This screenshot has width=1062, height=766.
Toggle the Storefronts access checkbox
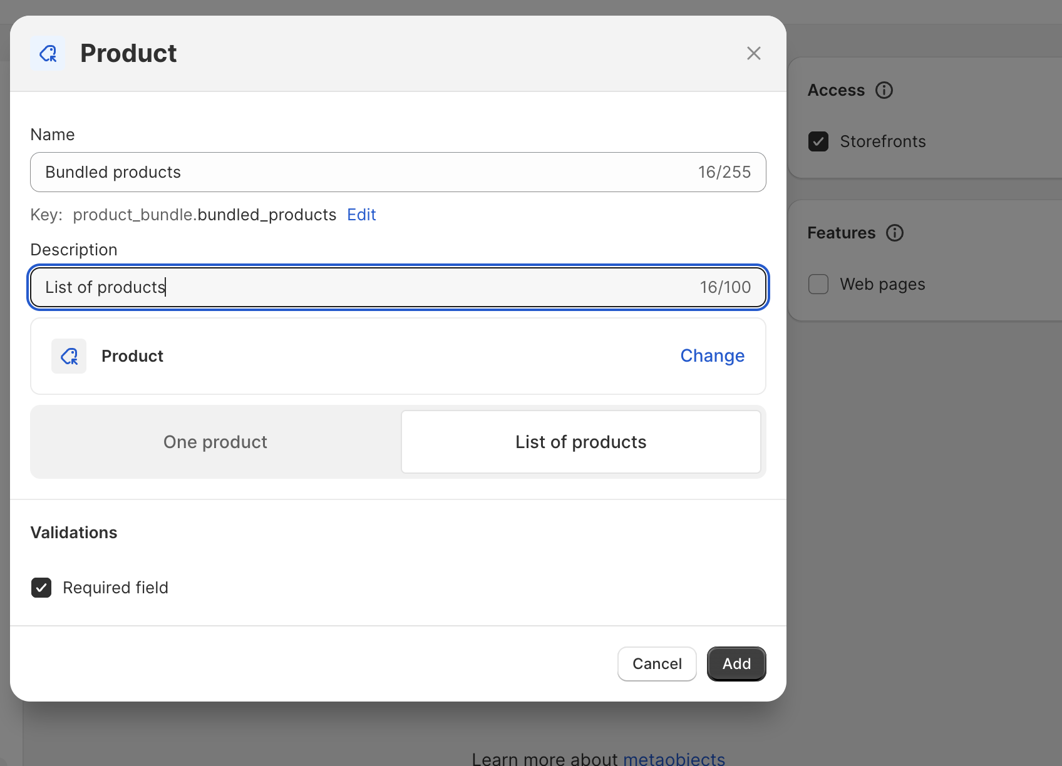click(818, 141)
